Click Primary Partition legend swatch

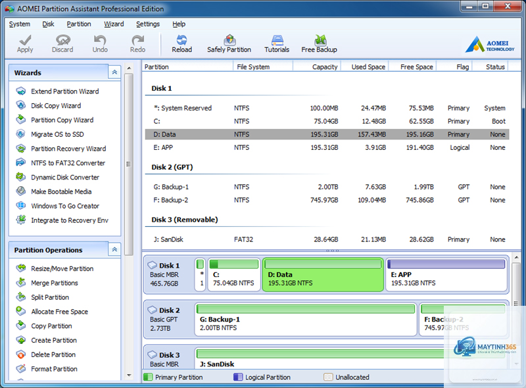pyautogui.click(x=148, y=377)
